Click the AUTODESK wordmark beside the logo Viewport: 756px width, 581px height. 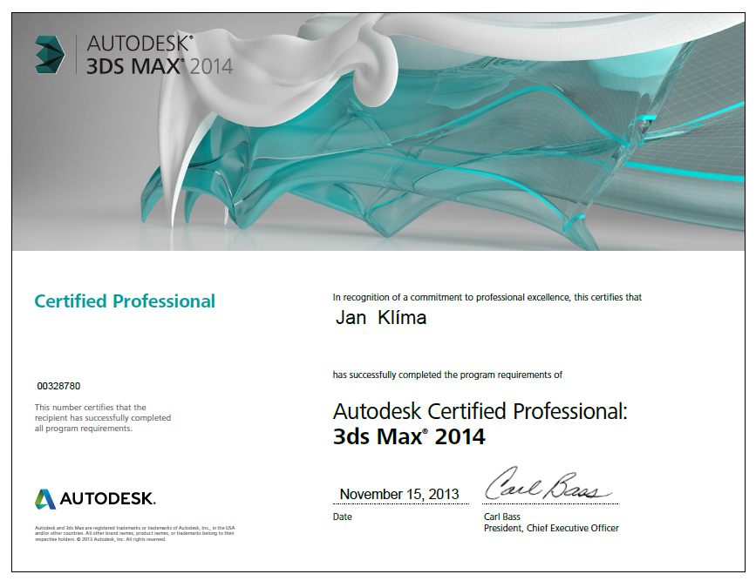pyautogui.click(x=107, y=498)
